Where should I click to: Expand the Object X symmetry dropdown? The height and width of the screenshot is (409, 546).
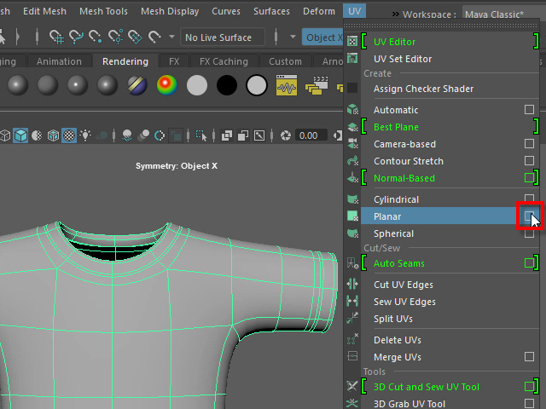tap(322, 37)
